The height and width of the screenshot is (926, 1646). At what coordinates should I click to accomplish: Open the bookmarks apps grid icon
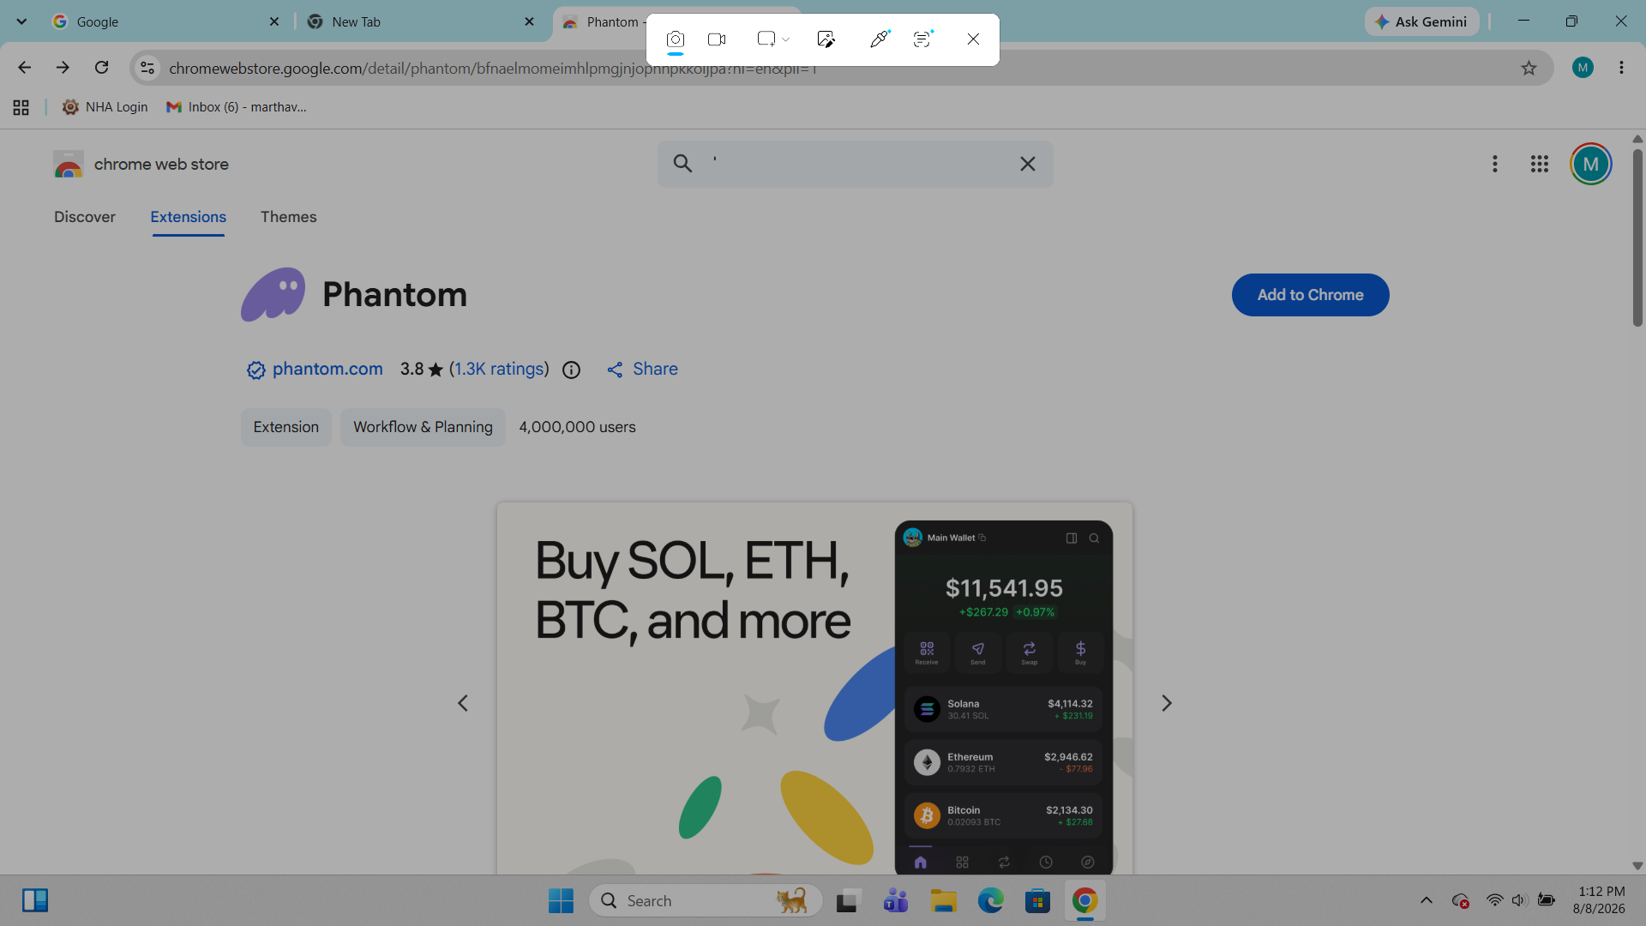point(21,107)
